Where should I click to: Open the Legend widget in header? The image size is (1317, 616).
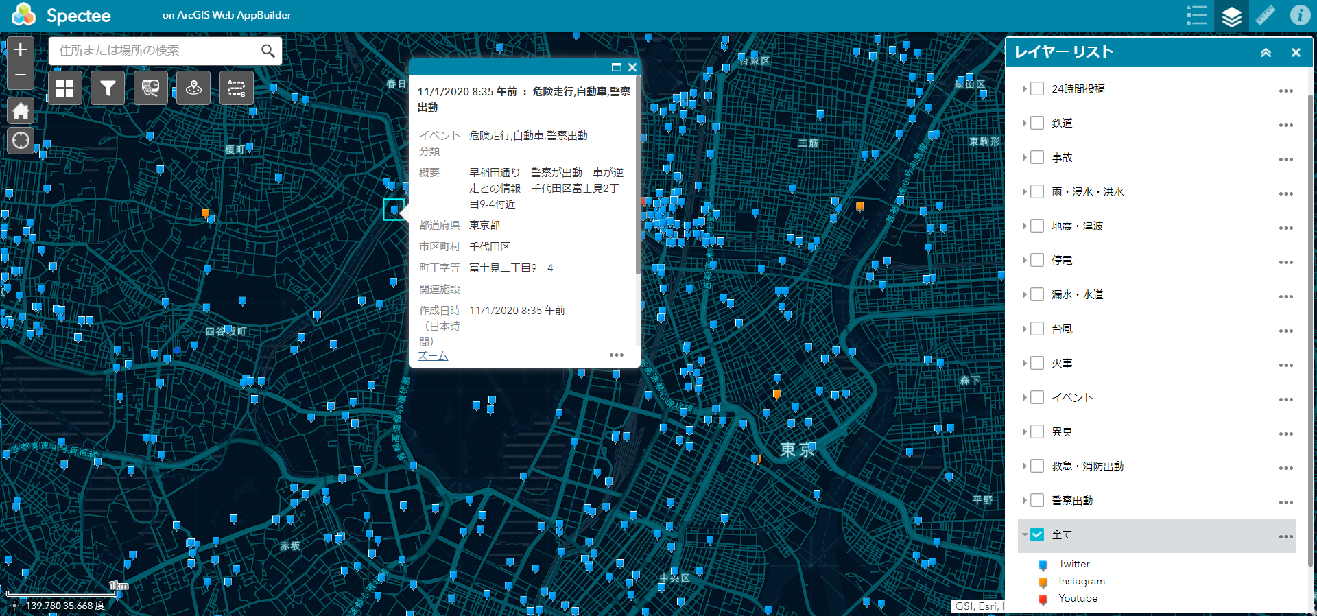click(1197, 16)
